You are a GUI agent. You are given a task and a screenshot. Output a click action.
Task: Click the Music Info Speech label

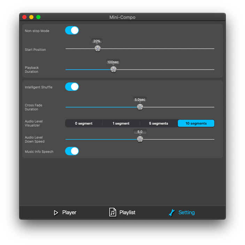[39, 152]
